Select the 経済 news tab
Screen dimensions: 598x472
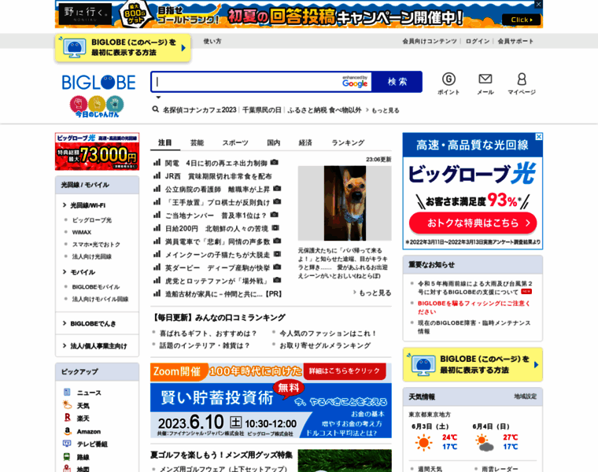pos(305,142)
